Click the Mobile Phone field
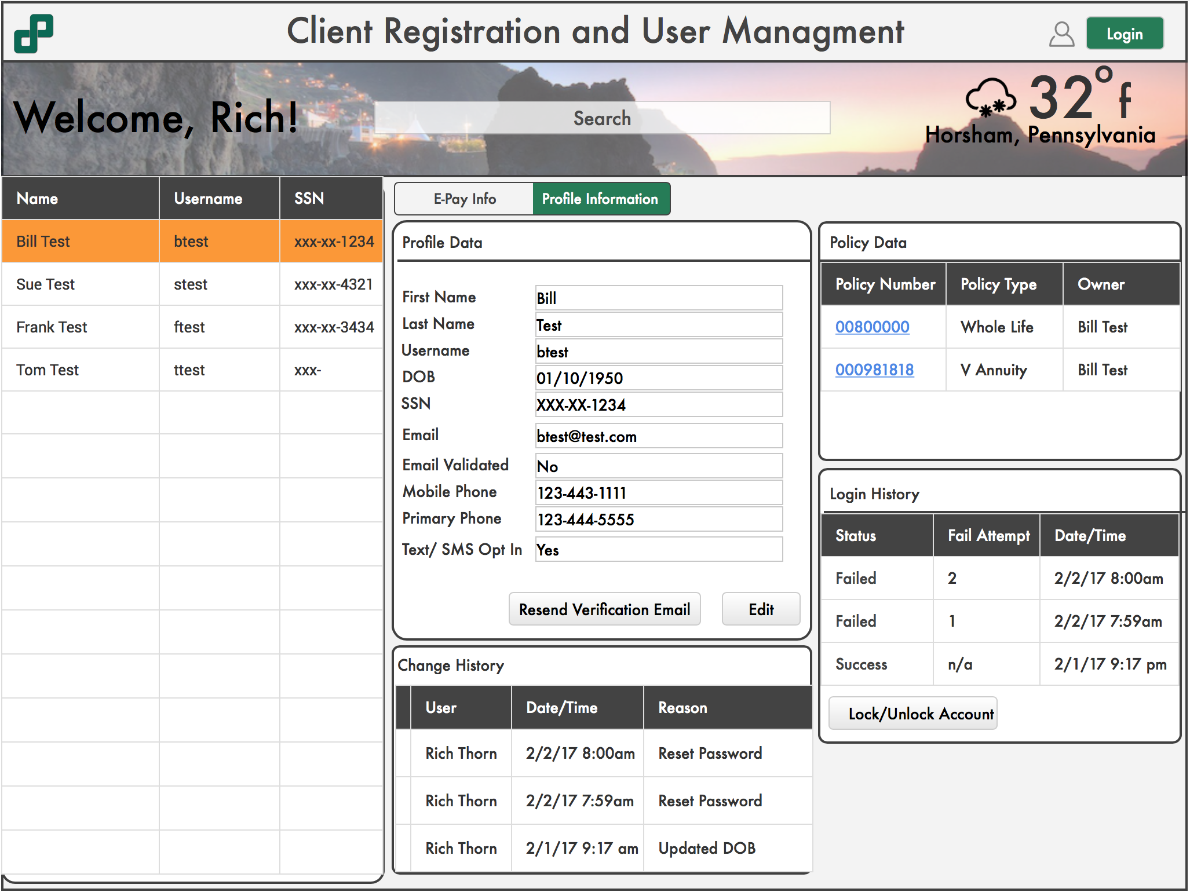This screenshot has width=1190, height=892. (x=658, y=493)
